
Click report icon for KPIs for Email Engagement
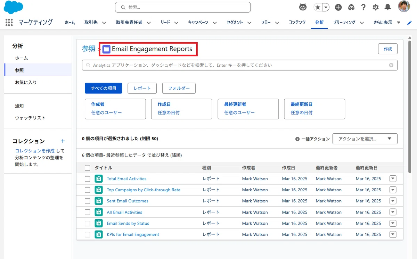coord(99,234)
